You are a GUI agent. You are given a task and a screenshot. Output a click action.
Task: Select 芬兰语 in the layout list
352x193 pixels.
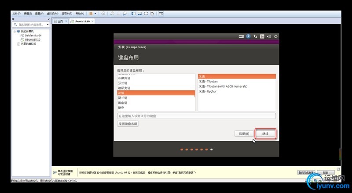click(156, 83)
